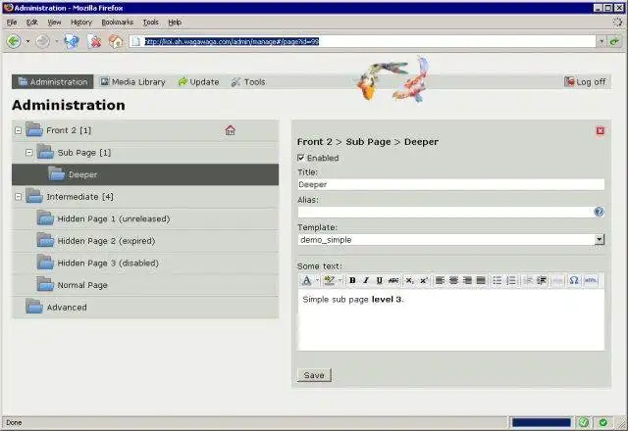
Task: Select Hidden Page 1 (unreleased)
Action: 114,218
